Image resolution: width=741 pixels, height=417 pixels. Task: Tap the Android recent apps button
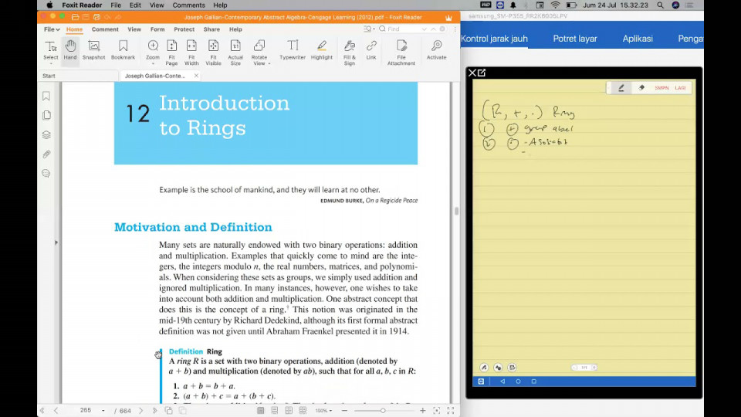pos(533,381)
